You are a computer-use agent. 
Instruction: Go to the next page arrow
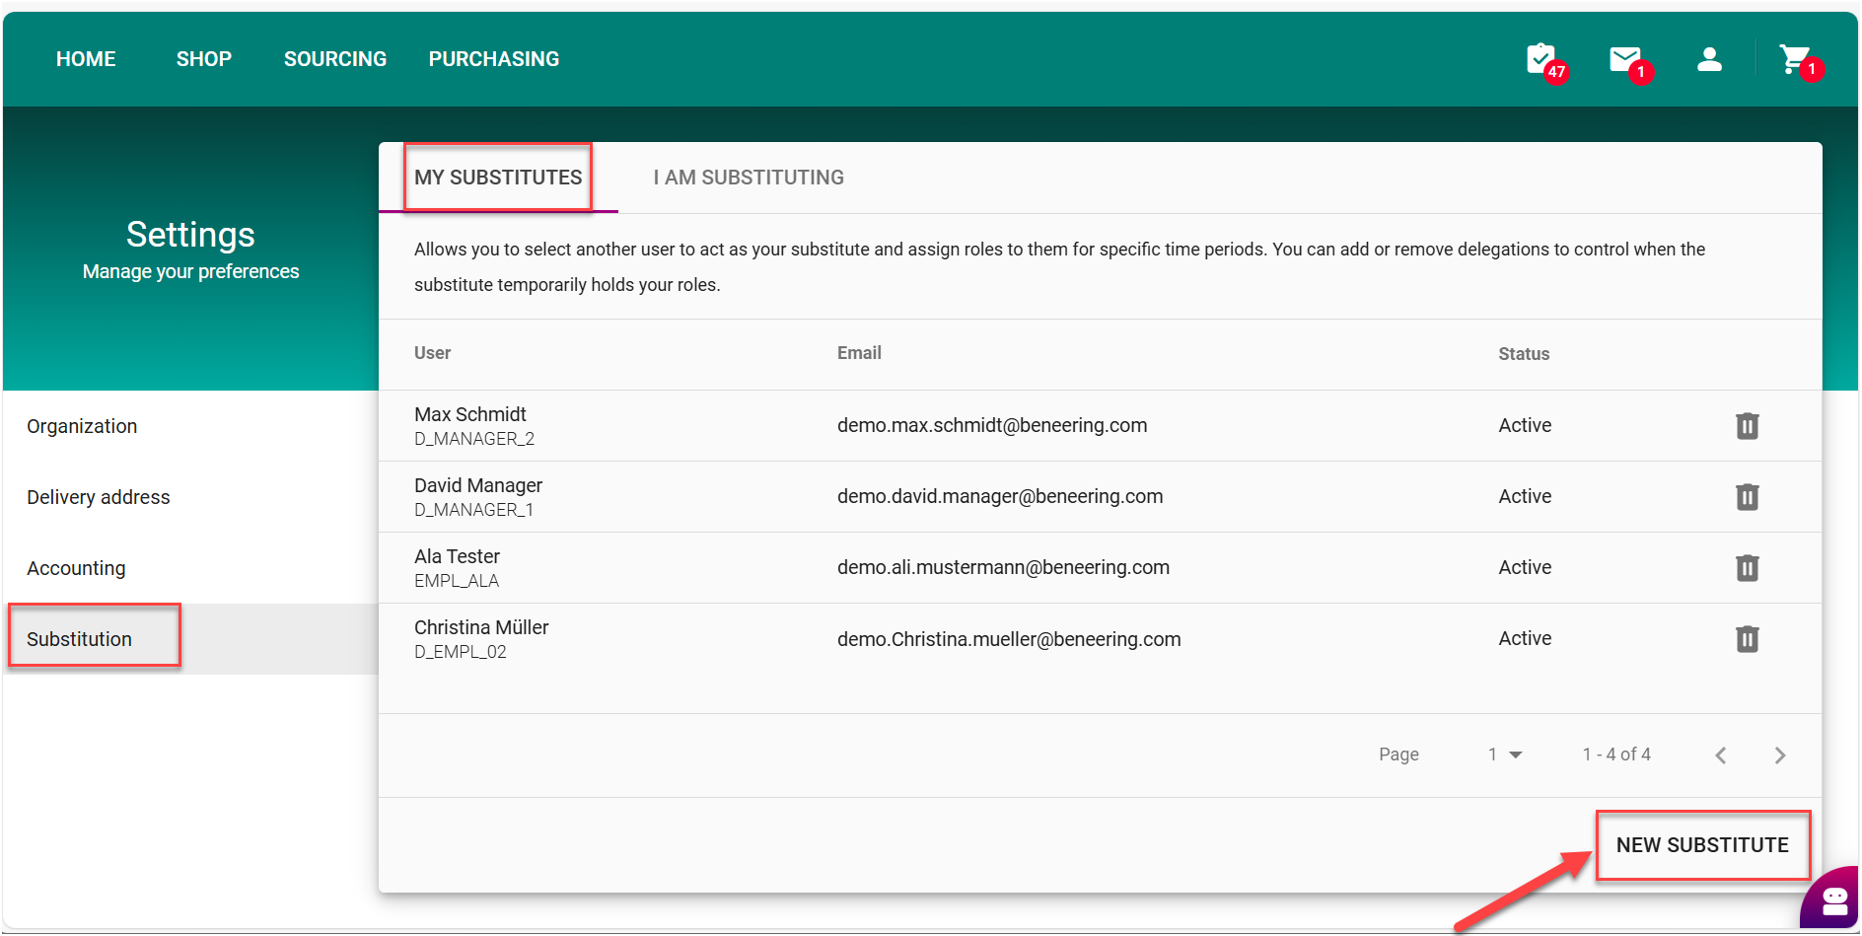pyautogui.click(x=1779, y=756)
